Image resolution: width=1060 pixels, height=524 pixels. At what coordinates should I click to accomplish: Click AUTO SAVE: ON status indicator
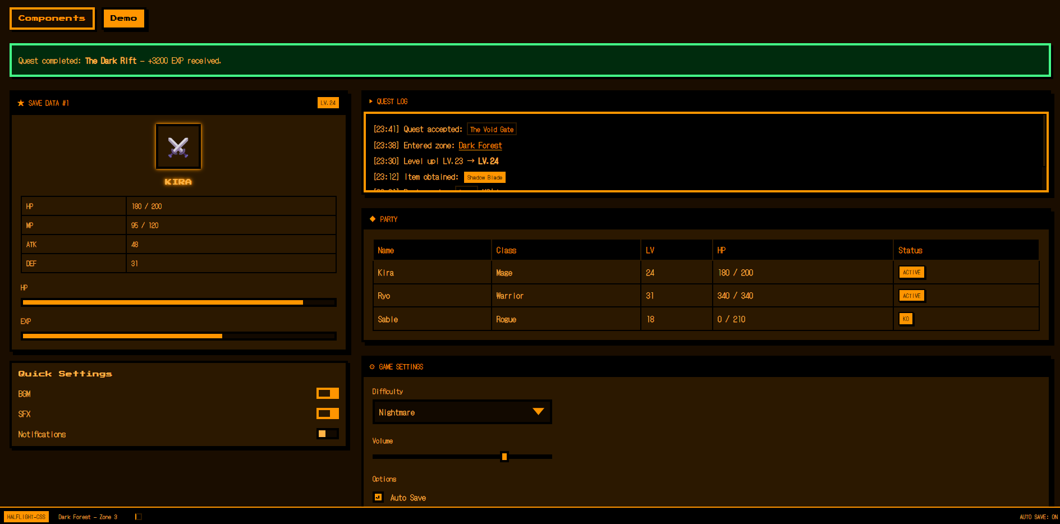1038,517
